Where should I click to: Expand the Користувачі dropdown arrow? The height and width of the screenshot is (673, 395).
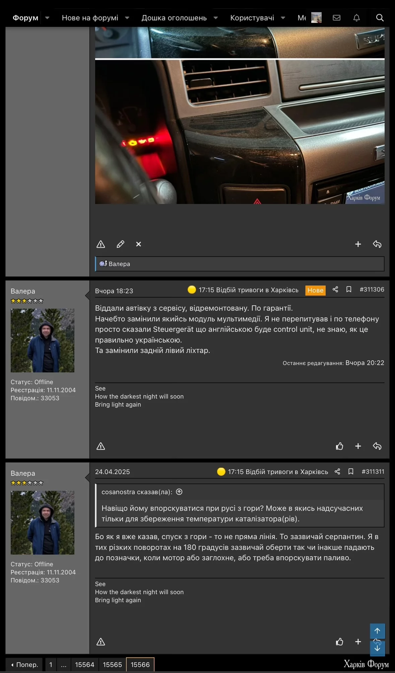pyautogui.click(x=283, y=18)
